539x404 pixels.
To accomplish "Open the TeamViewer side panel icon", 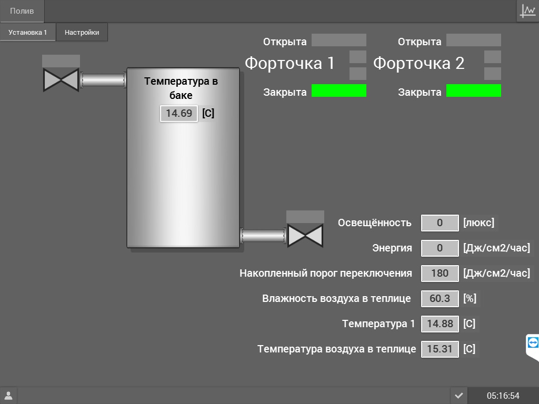I will pyautogui.click(x=532, y=343).
